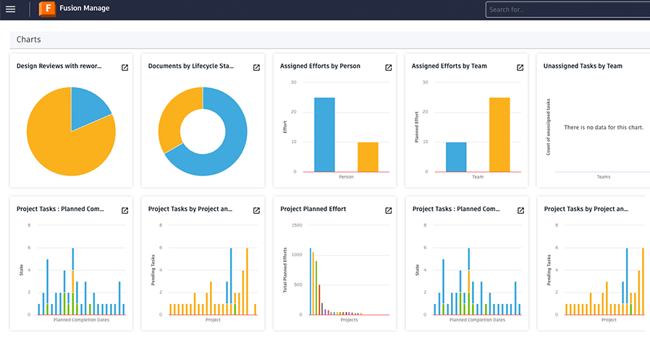Click the Charts section header
Image resolution: width=650 pixels, height=338 pixels.
[29, 40]
